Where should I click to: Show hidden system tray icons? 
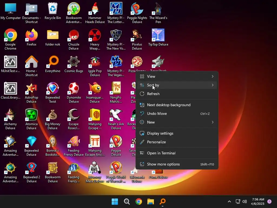(x=229, y=201)
